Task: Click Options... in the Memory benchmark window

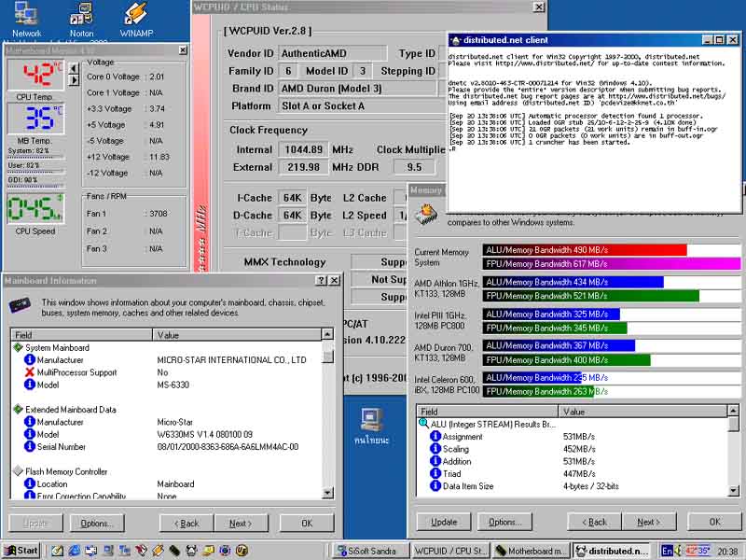Action: [x=504, y=522]
